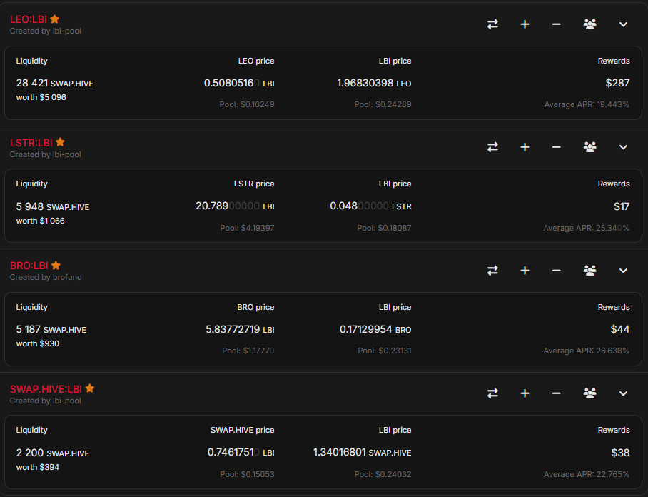Unfavorite the LEO:LBI pool star
Image resolution: width=648 pixels, height=497 pixels.
click(55, 19)
